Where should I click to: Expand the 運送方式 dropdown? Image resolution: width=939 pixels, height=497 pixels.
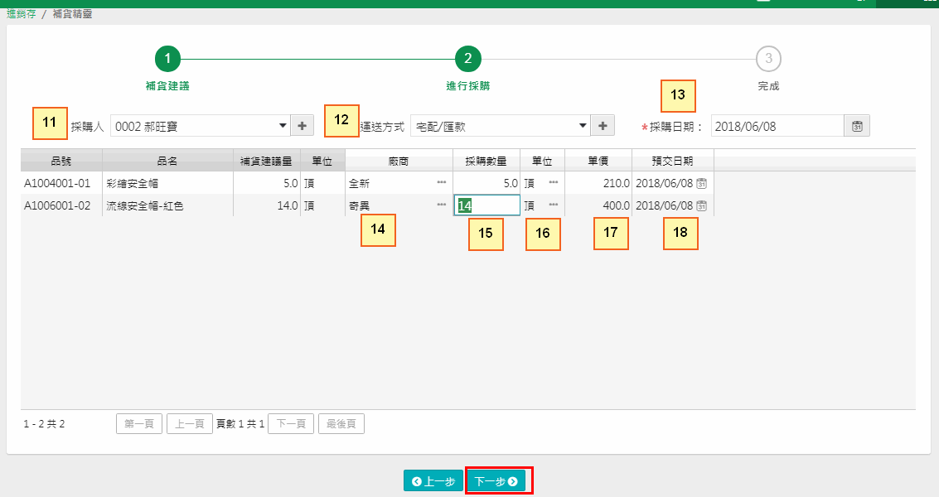click(x=583, y=126)
